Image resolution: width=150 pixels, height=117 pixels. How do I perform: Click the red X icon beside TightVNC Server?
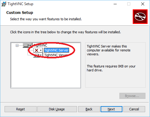tap(36, 50)
